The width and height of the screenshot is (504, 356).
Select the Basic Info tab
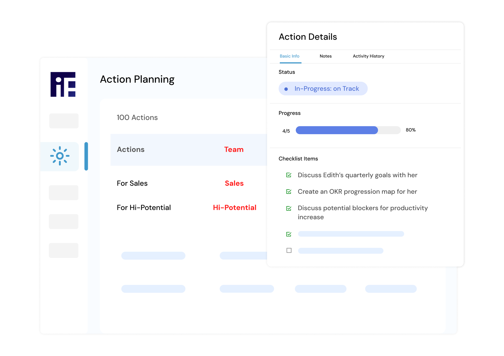point(289,56)
